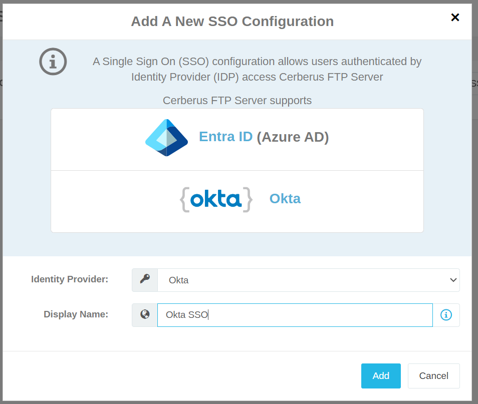Click the "(Azure AD)" text
The height and width of the screenshot is (404, 478).
coord(293,137)
